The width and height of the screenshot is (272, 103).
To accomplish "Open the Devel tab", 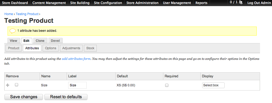I will (x=55, y=41).
